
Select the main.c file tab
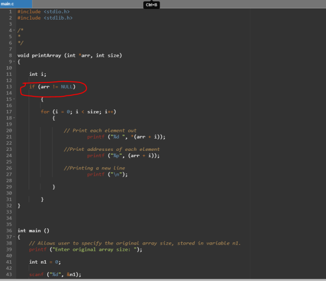[x=16, y=4]
